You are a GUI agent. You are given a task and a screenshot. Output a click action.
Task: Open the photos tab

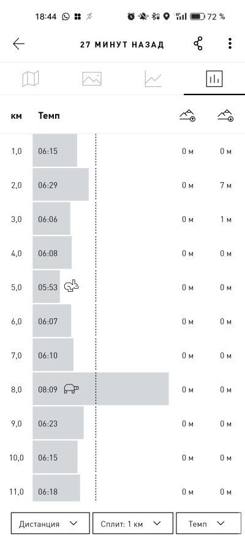pyautogui.click(x=92, y=78)
